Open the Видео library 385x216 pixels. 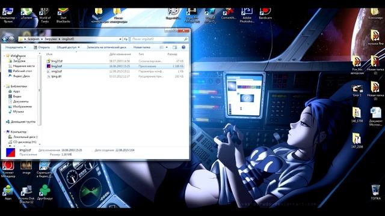pyautogui.click(x=14, y=97)
